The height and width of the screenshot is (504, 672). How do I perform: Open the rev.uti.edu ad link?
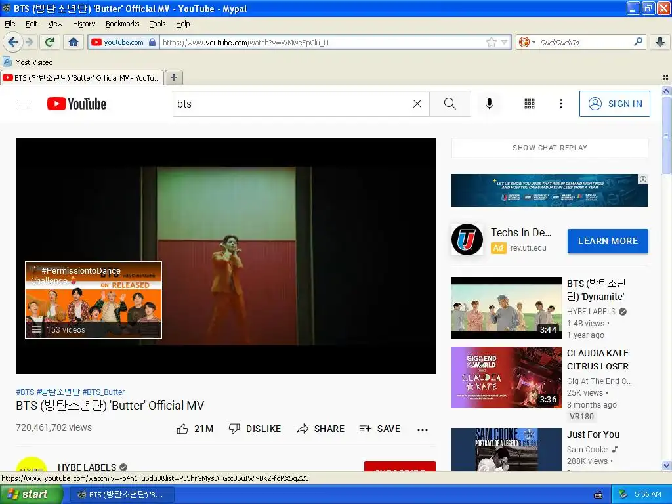pyautogui.click(x=528, y=247)
